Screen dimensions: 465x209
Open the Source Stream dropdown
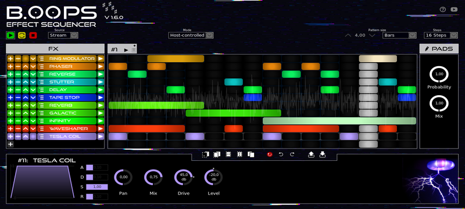[x=63, y=35]
